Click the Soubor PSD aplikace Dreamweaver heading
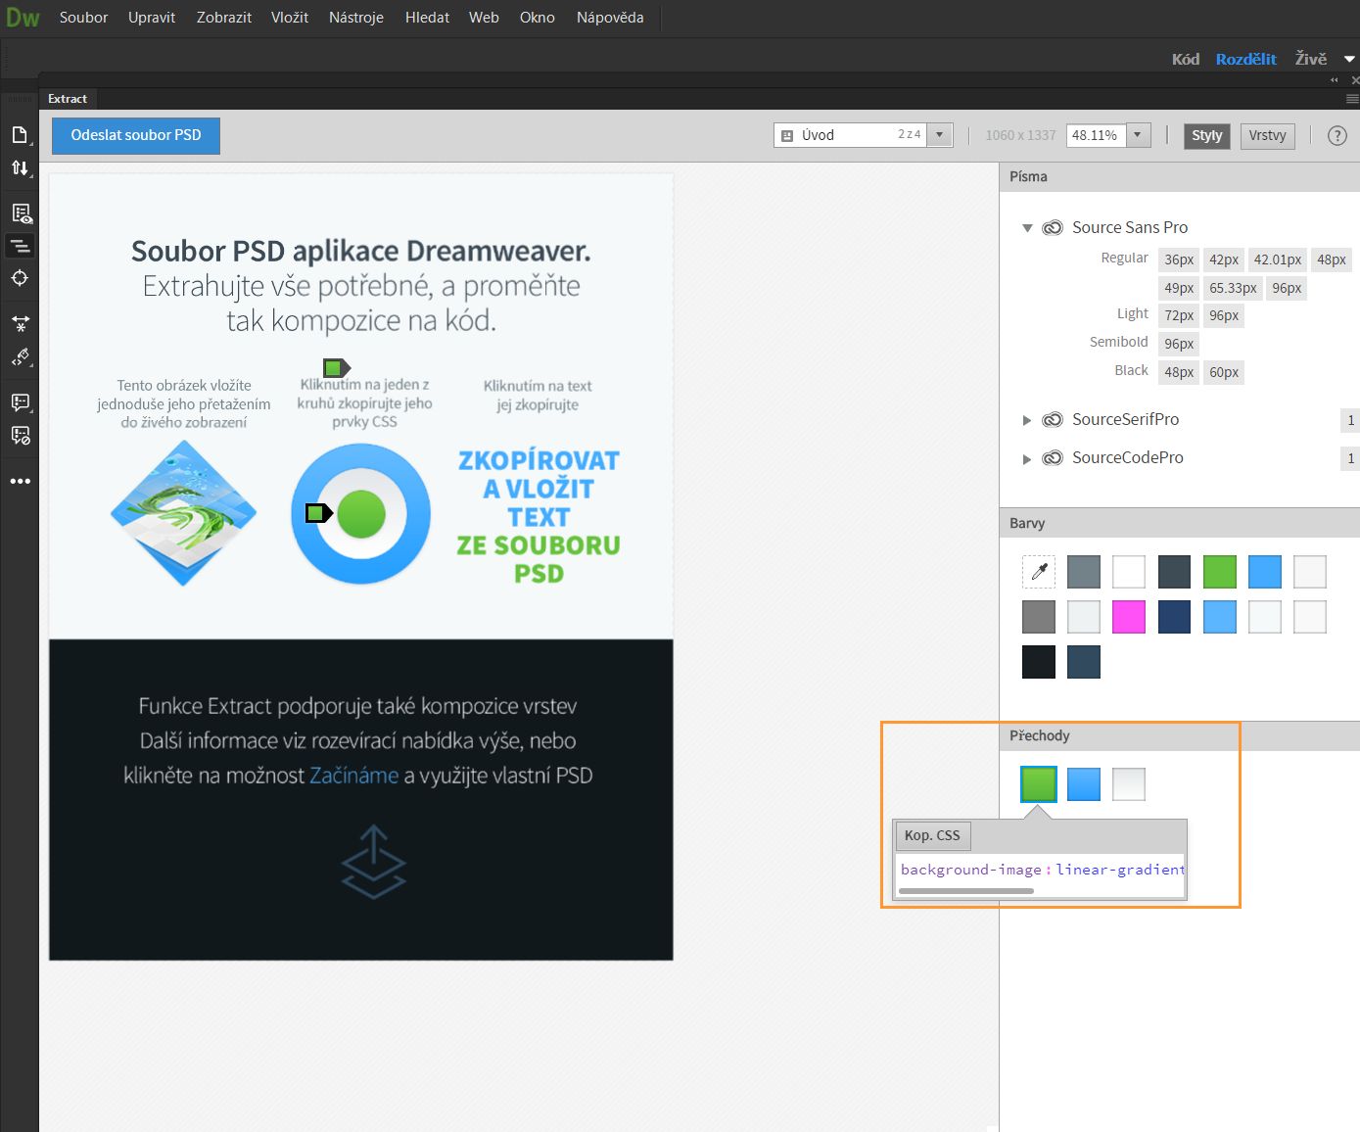The height and width of the screenshot is (1132, 1360). click(361, 252)
